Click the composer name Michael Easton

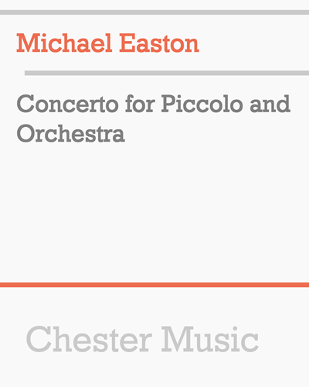pyautogui.click(x=107, y=43)
